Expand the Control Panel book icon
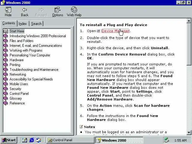This screenshot has height=144, width=192. (5, 94)
